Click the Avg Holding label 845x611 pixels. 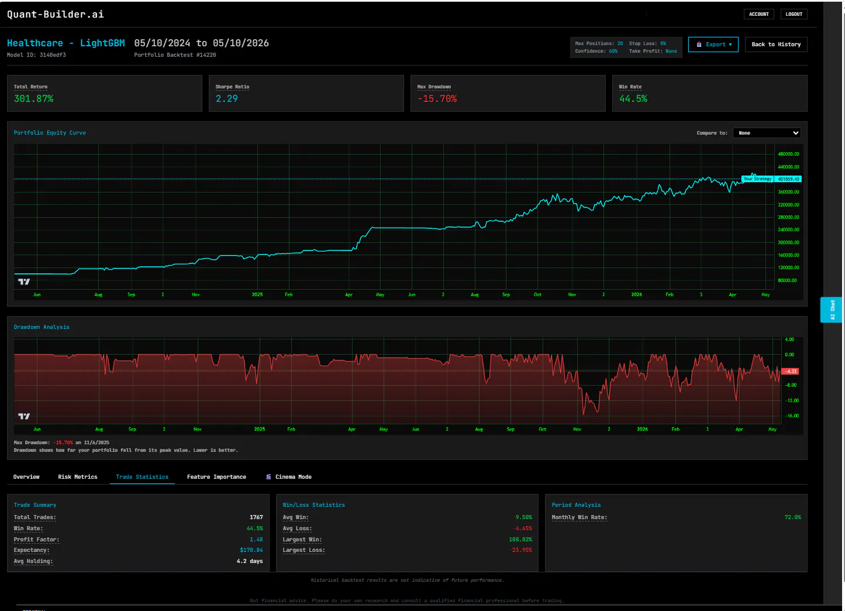33,561
